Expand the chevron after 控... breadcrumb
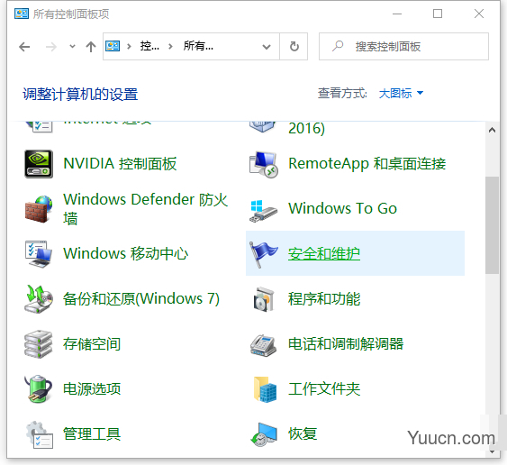Screen dimensions: 507x465 170,47
